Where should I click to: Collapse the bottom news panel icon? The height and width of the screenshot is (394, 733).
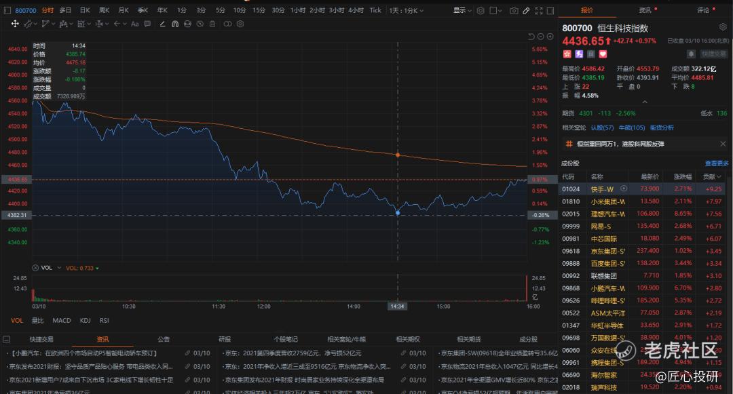coord(7,339)
